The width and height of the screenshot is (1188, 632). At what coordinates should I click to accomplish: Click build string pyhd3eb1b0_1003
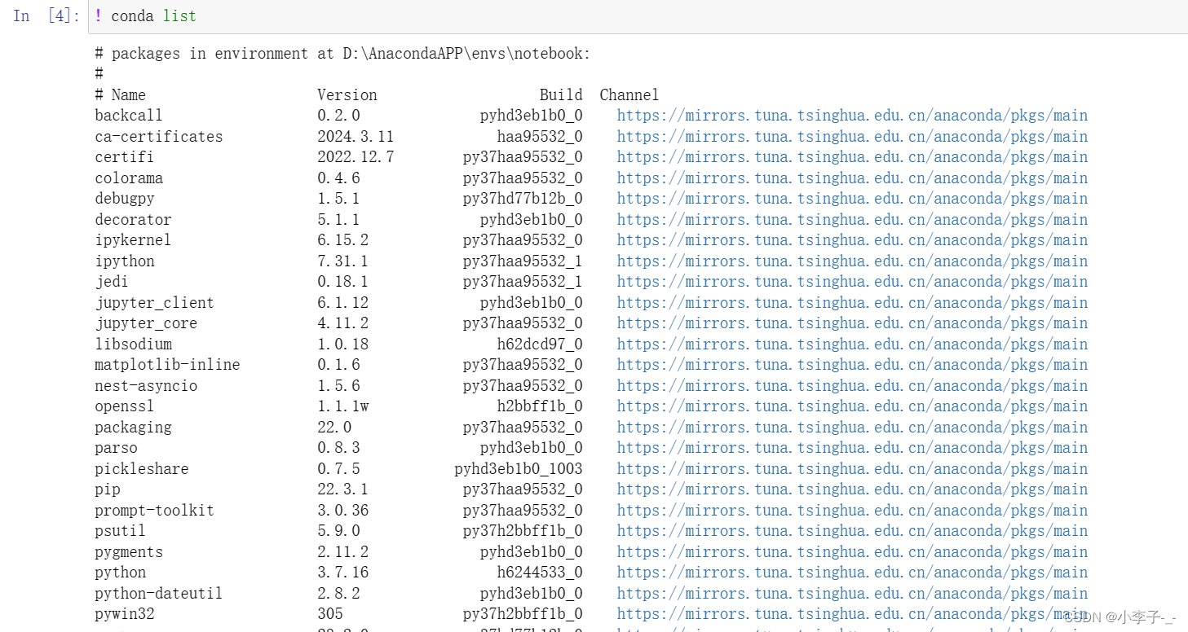519,469
